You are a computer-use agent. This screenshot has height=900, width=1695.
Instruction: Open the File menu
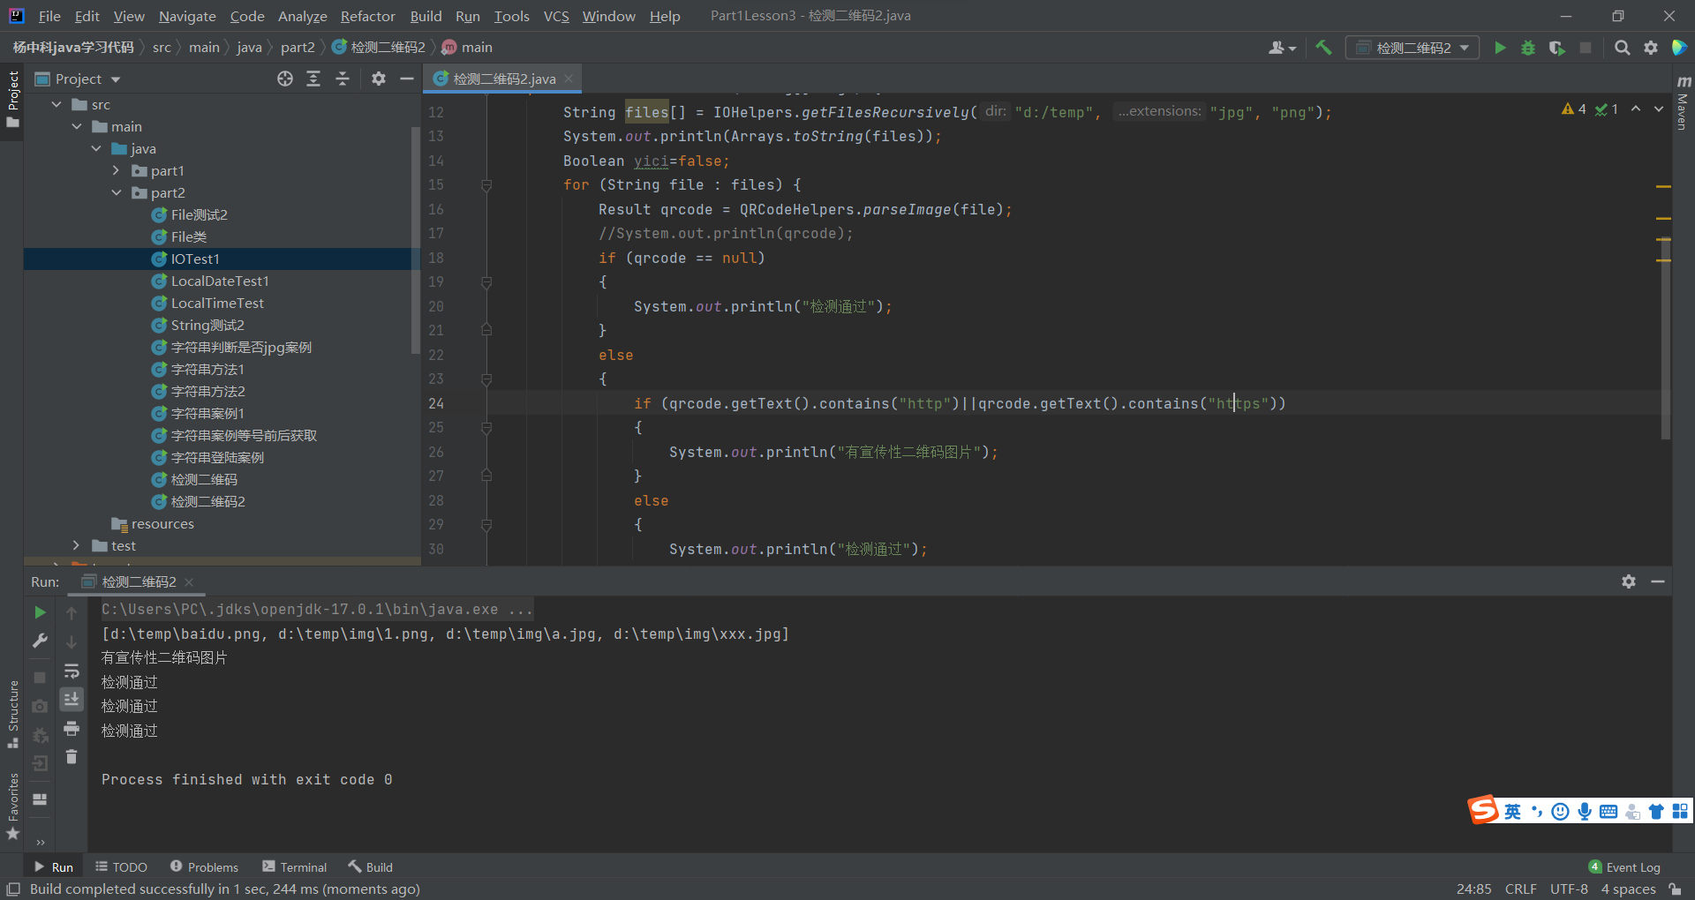pos(49,16)
